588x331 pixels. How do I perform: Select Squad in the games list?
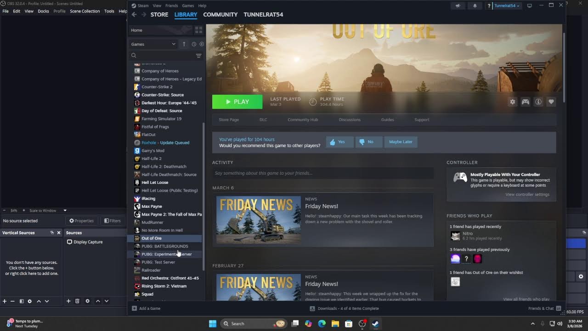147,294
